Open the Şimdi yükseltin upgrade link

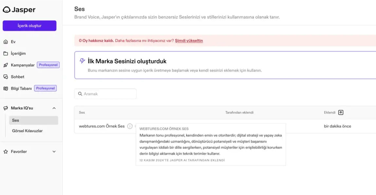coord(190,41)
